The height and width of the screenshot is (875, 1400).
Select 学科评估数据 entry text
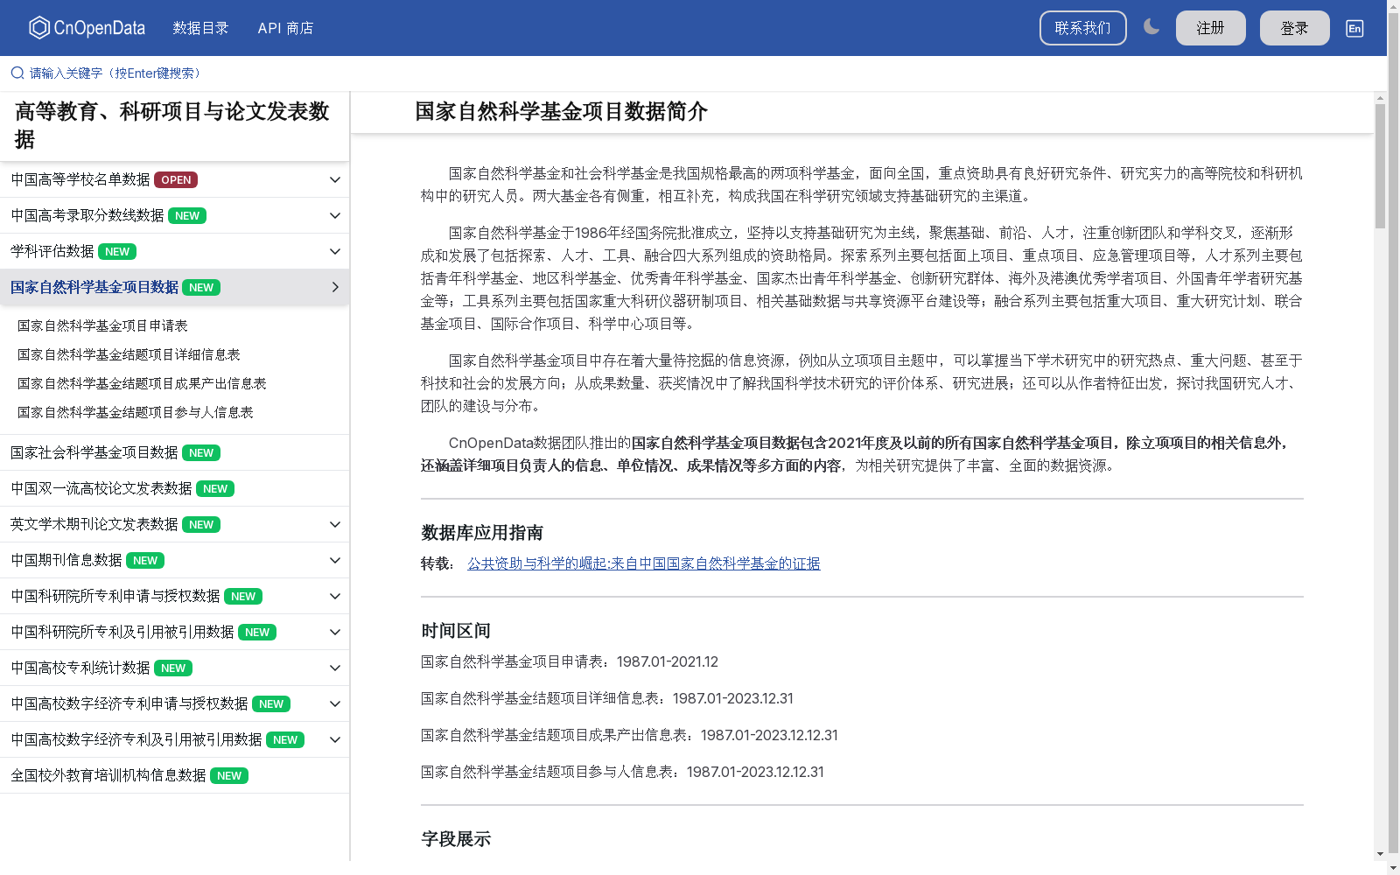52,251
